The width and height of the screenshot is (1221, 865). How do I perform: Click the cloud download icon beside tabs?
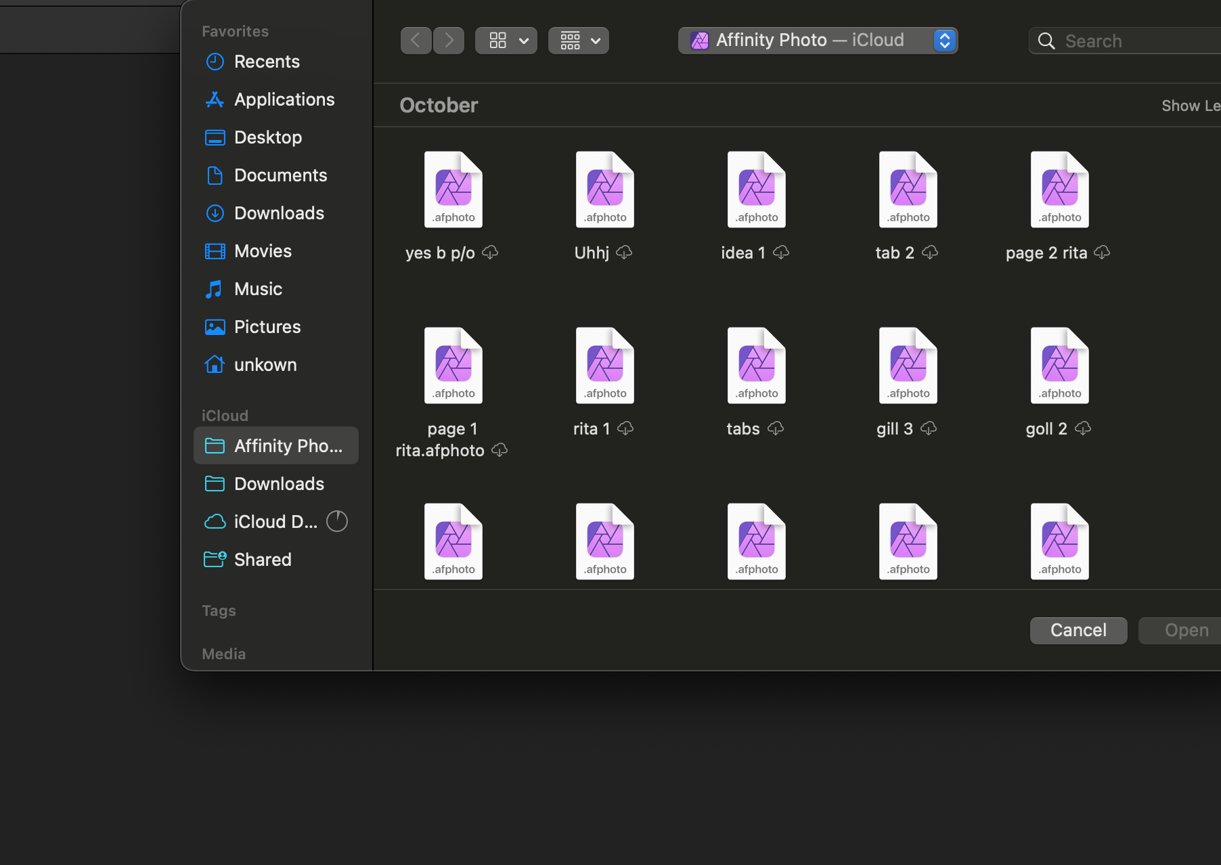pos(776,428)
